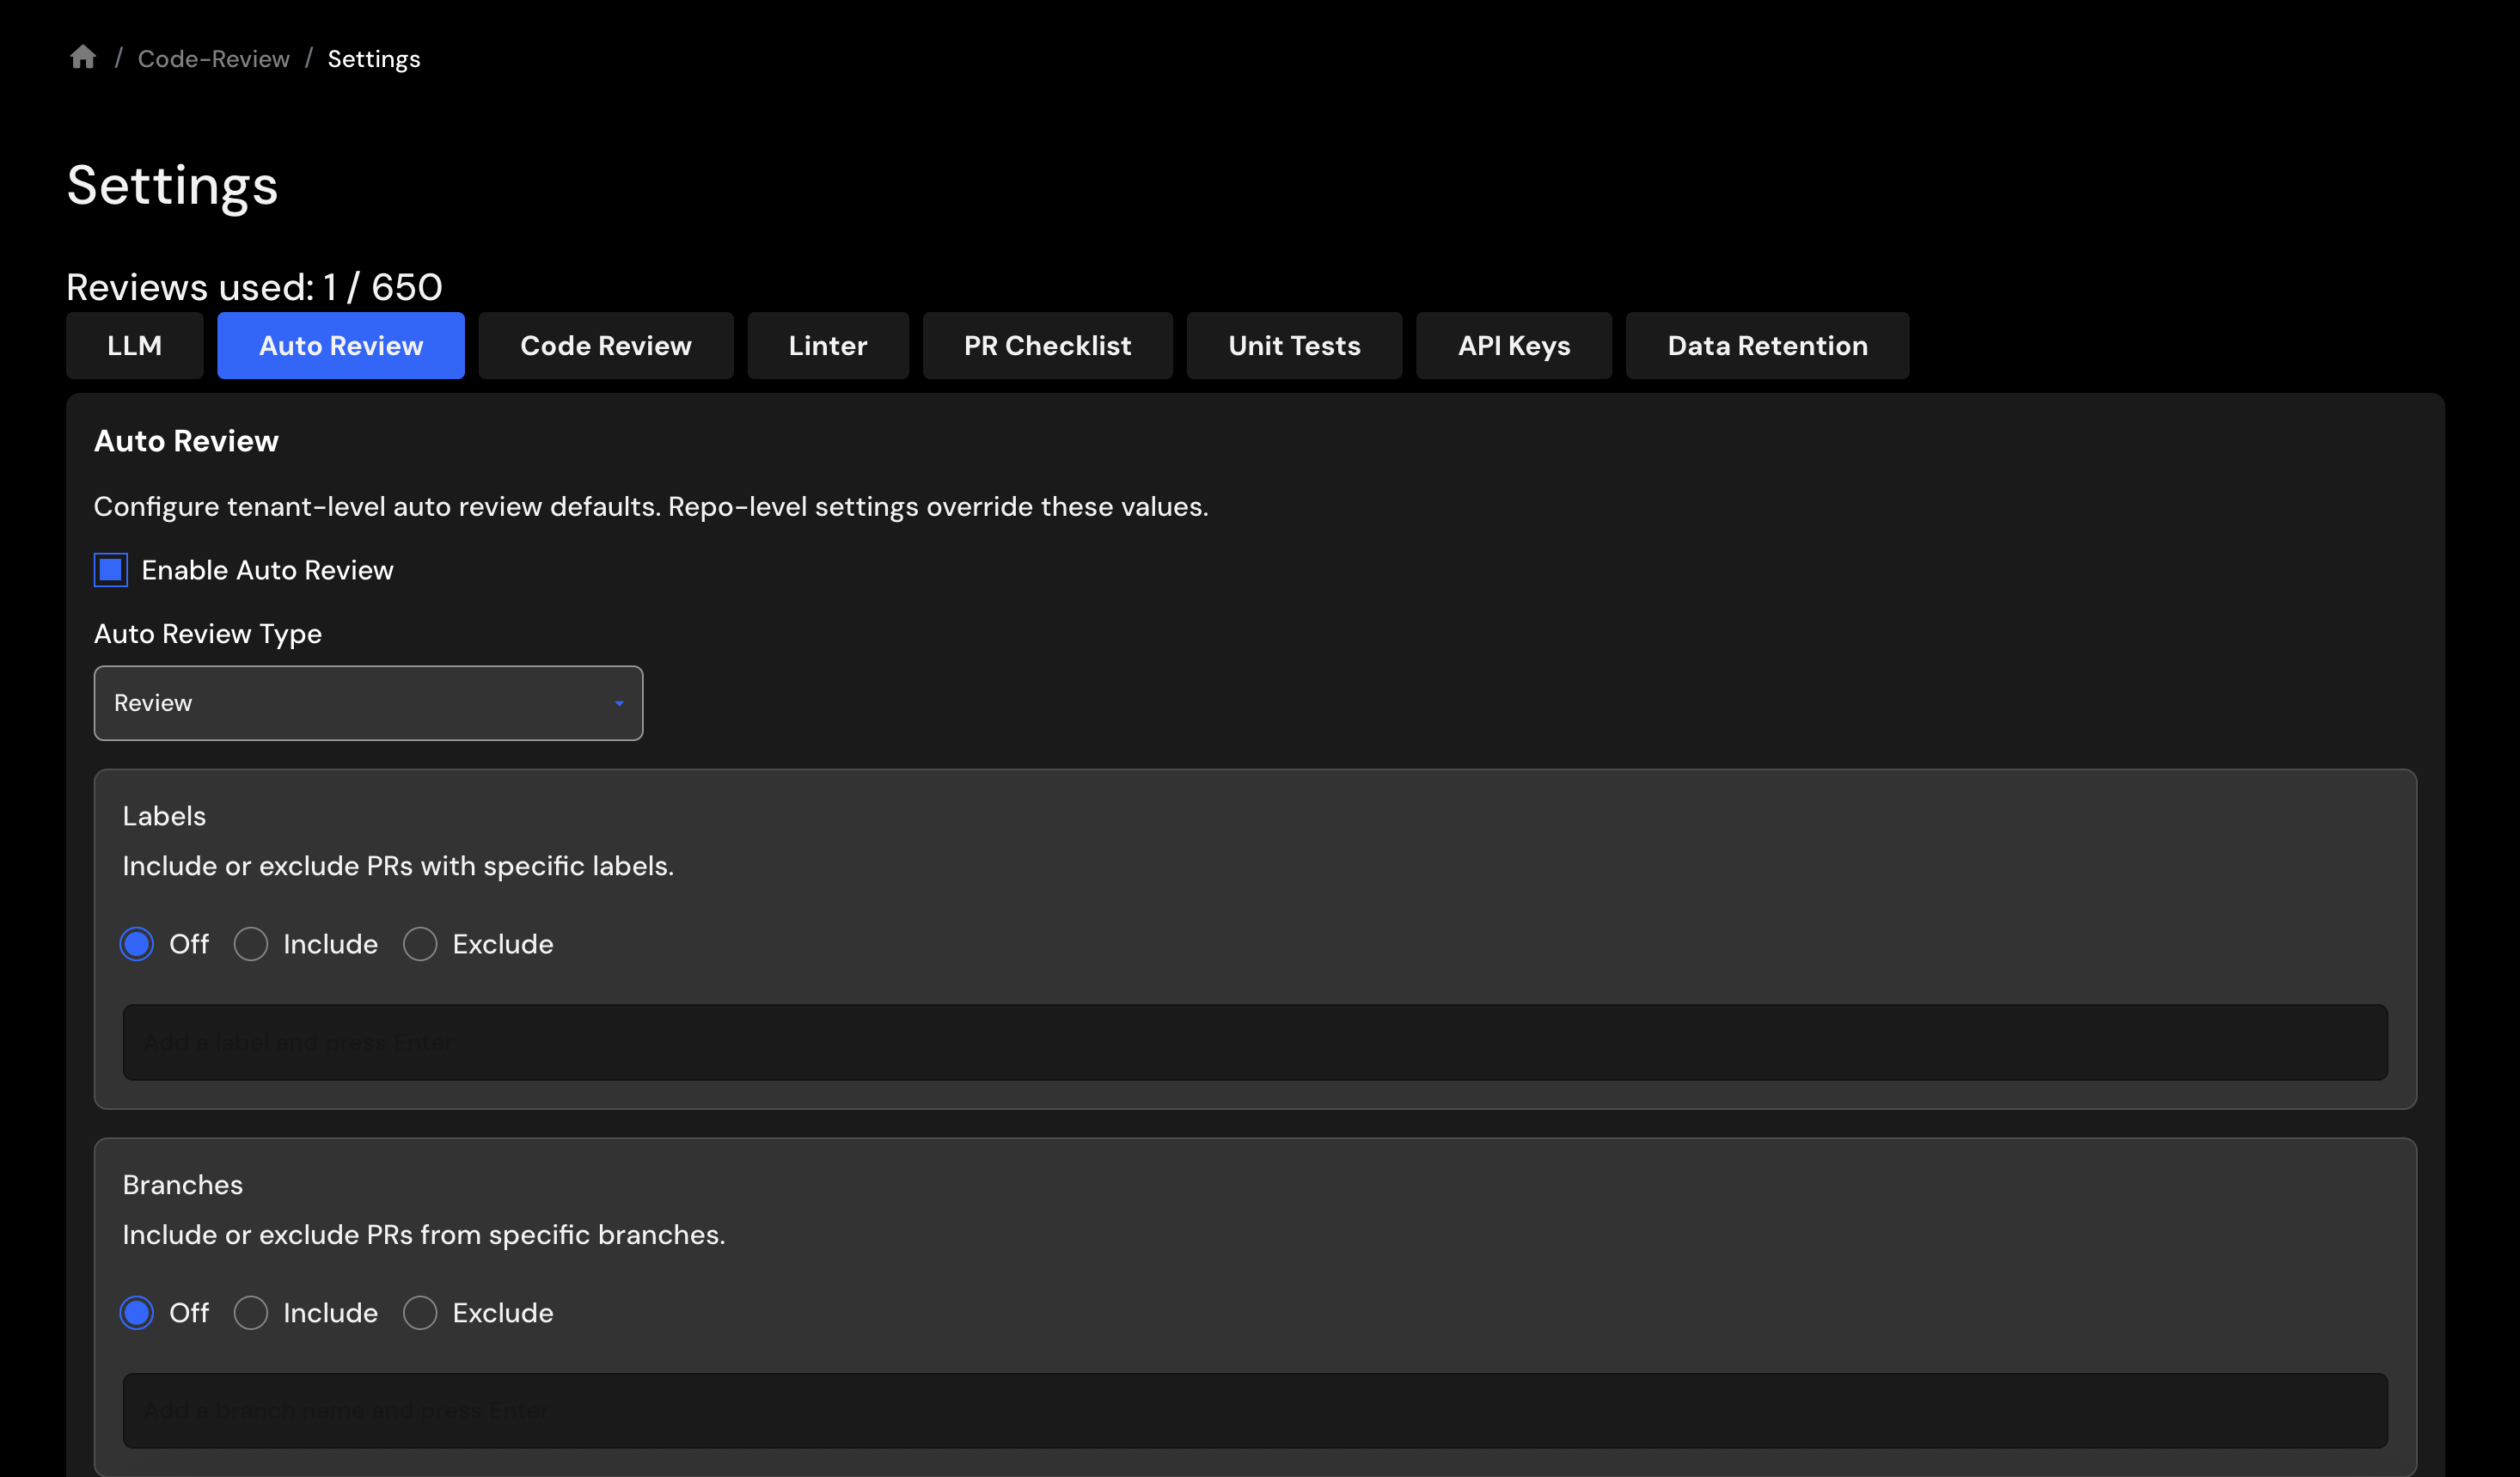
Task: Click the dropdown arrow of Review select
Action: pos(619,704)
